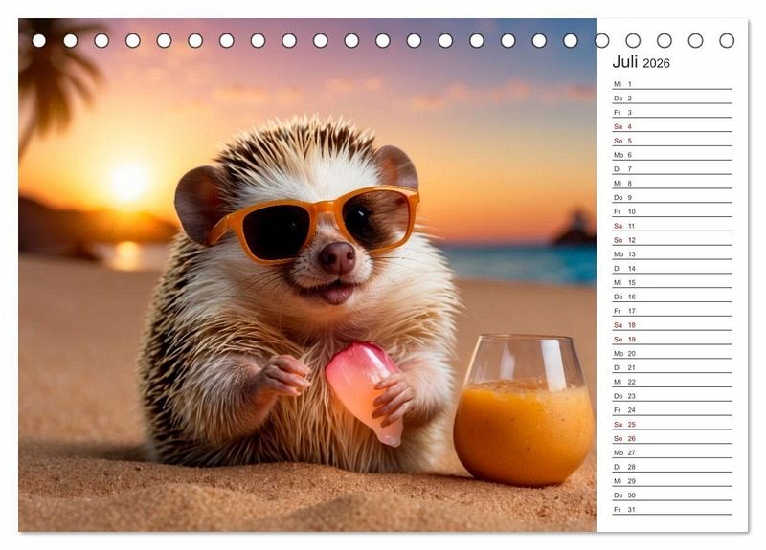766x550 pixels.
Task: Click the hedgehog's orange sunglasses
Action: tap(313, 224)
